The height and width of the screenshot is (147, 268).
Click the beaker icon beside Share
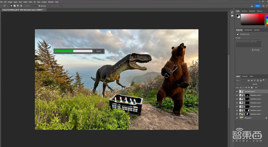point(251,6)
